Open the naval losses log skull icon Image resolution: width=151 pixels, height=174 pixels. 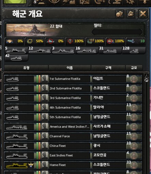click(x=120, y=14)
